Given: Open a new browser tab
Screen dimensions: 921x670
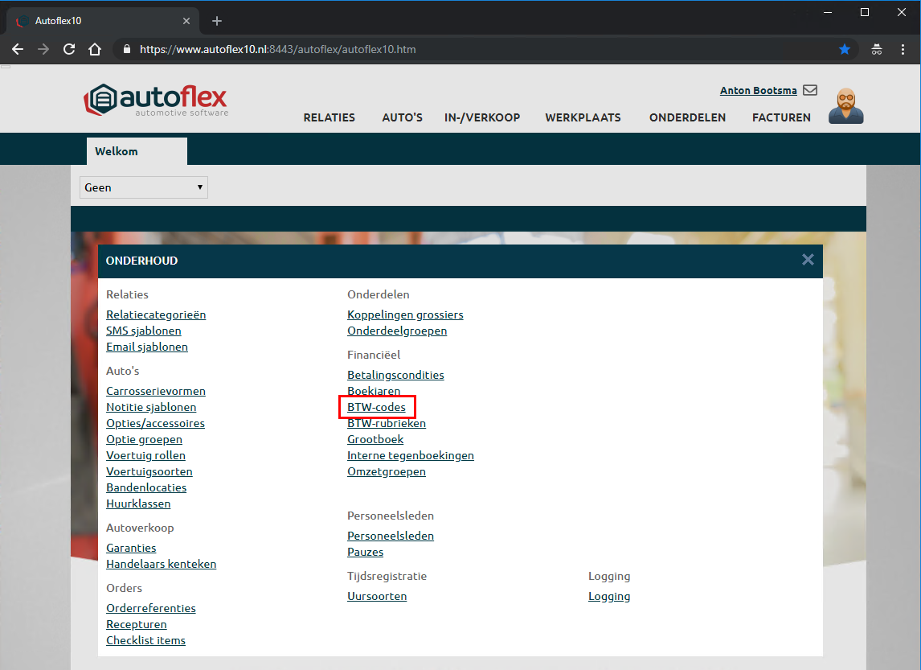Looking at the screenshot, I should tap(217, 21).
